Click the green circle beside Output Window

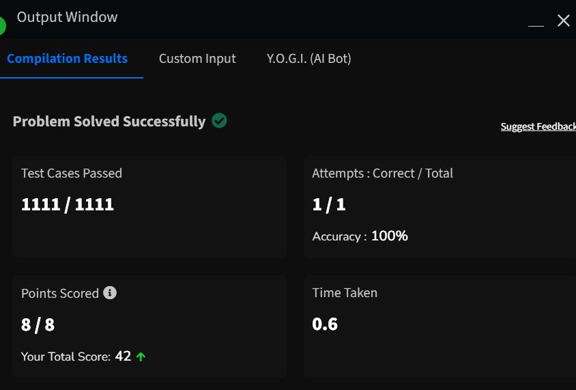click(3, 26)
